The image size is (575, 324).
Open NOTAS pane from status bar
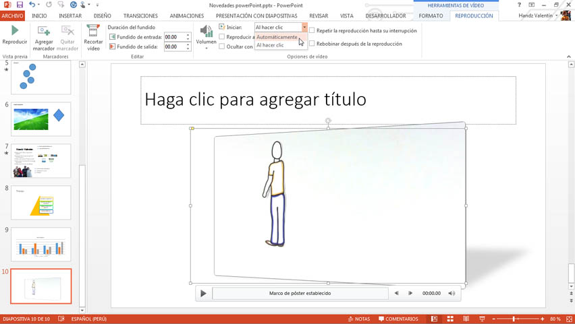[359, 319]
